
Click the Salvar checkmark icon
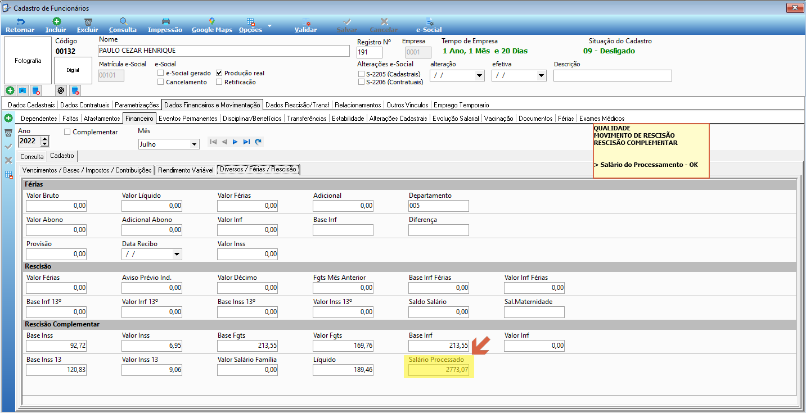pyautogui.click(x=346, y=21)
